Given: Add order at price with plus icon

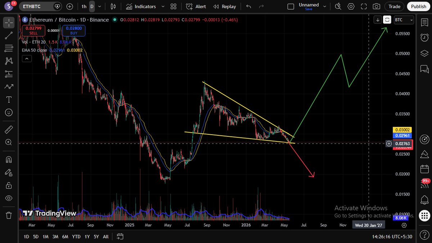Looking at the screenshot, I should [x=389, y=144].
